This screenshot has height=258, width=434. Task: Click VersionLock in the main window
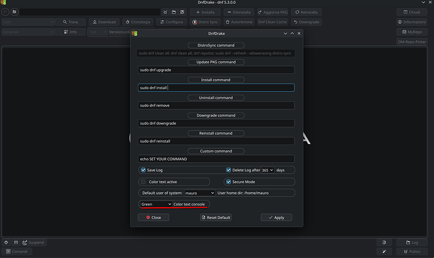[x=120, y=32]
